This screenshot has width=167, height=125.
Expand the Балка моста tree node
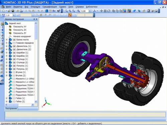6,40
